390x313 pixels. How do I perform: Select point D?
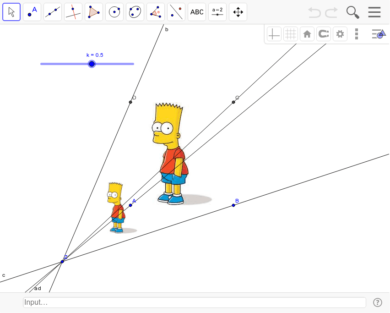pos(130,102)
